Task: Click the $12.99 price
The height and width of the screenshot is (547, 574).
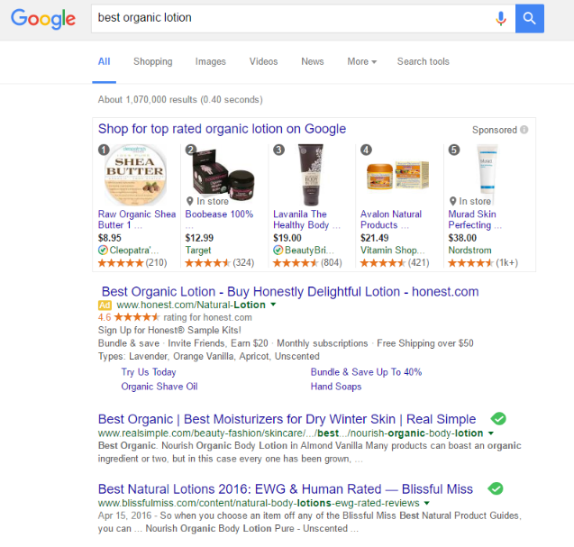Action: [x=199, y=238]
